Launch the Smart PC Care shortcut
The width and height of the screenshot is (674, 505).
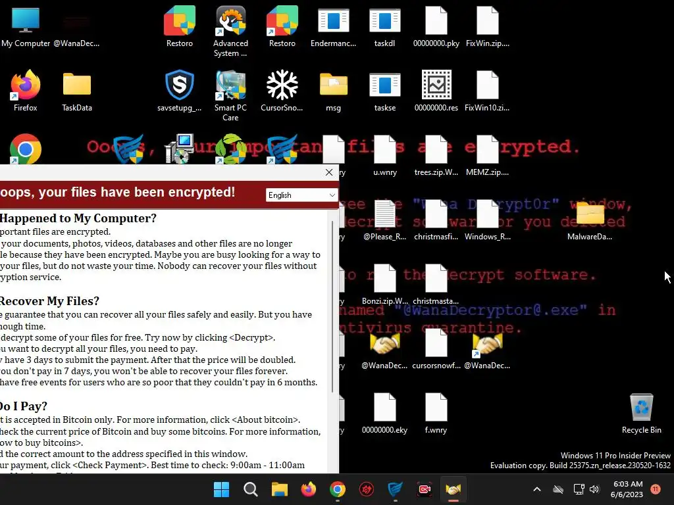point(230,96)
